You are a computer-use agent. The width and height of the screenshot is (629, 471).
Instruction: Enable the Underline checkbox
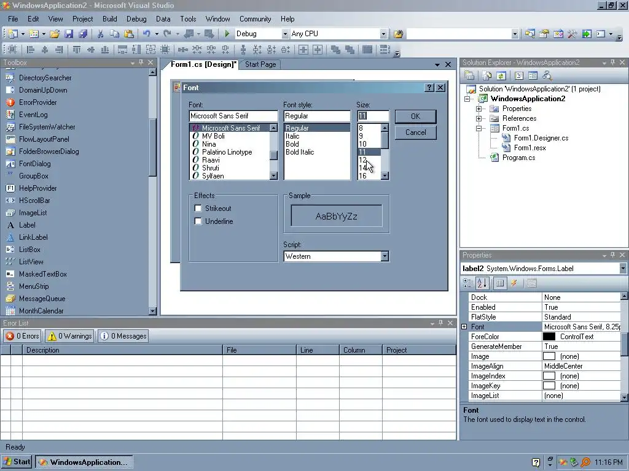tap(198, 221)
